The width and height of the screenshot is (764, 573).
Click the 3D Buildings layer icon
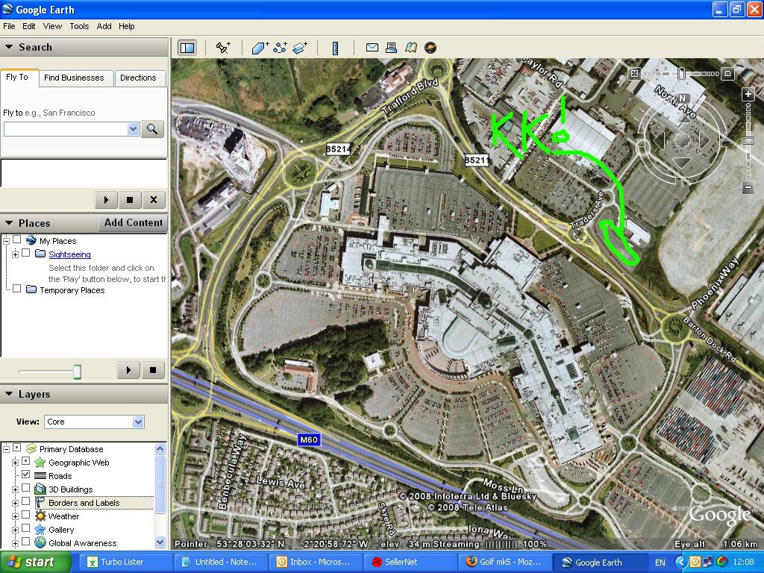point(40,489)
